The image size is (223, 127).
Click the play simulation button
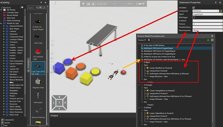tap(93, 4)
